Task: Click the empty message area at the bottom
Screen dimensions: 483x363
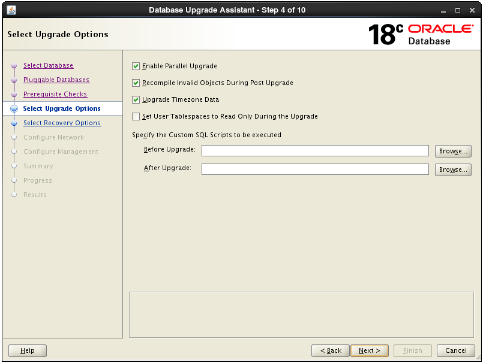Action: pos(301,314)
